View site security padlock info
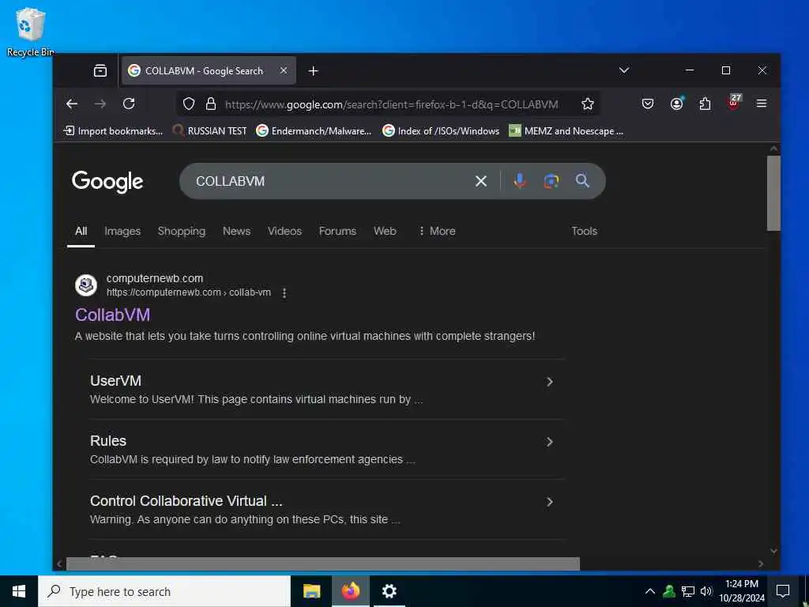This screenshot has width=809, height=607. click(x=210, y=104)
